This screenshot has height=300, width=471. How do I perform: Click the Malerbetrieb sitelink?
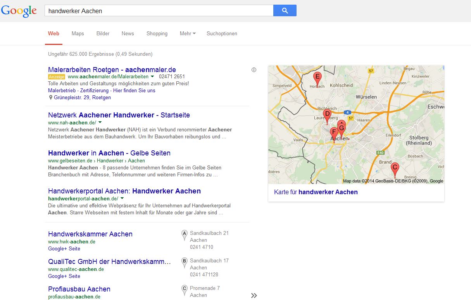click(x=62, y=90)
